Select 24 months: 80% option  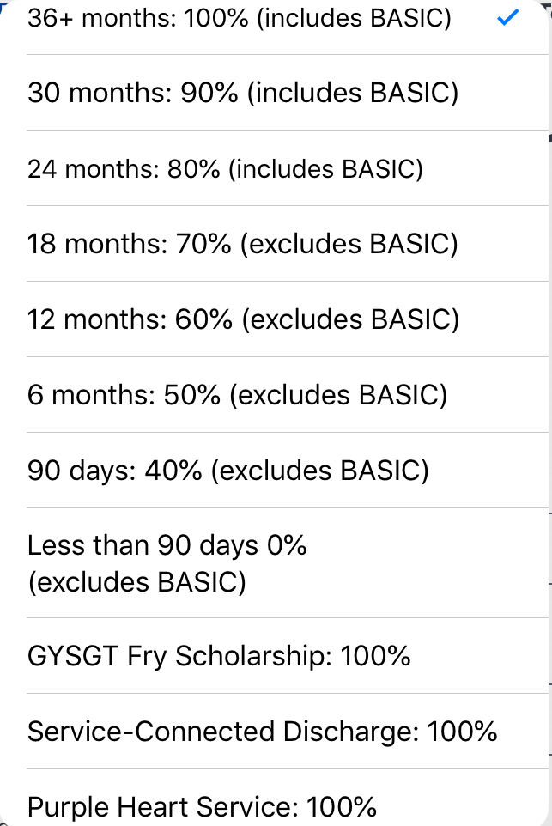tap(226, 168)
